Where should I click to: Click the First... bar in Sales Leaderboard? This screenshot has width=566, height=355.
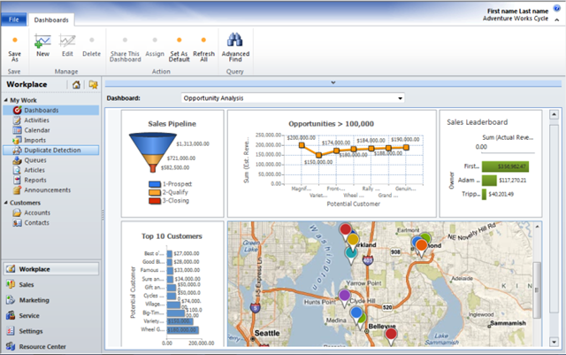(505, 166)
